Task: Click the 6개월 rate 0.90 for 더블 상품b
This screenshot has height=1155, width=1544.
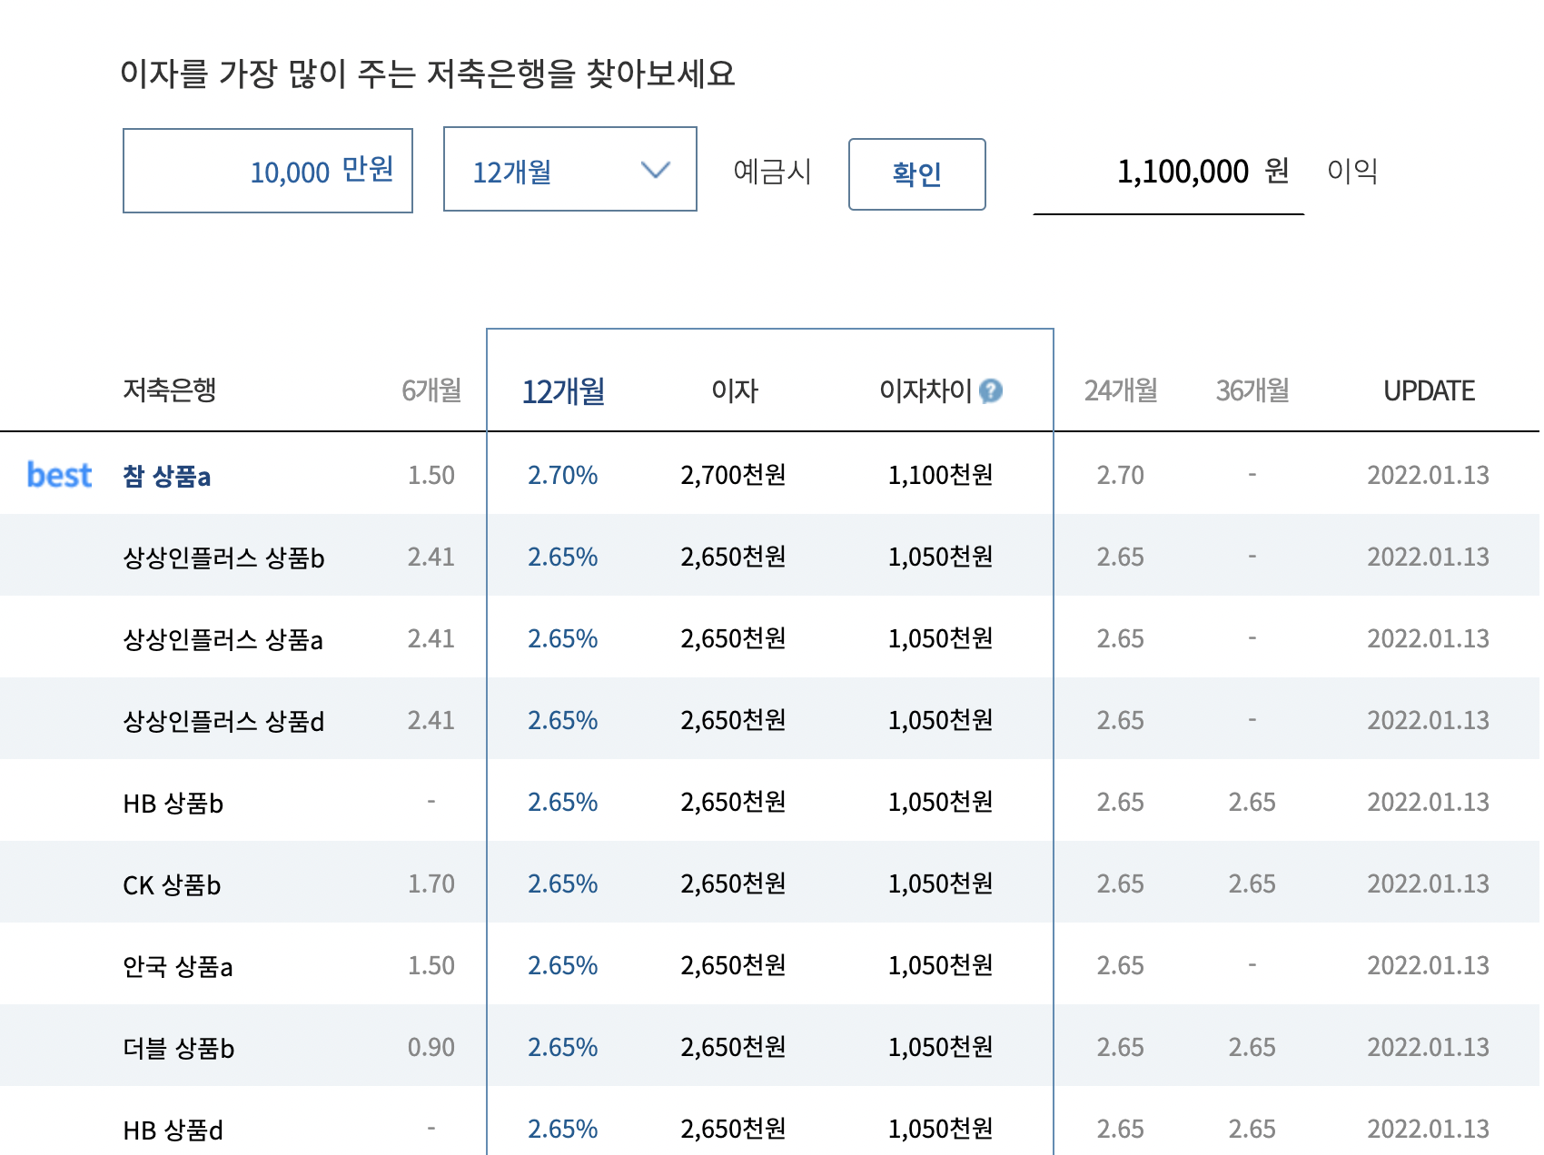Action: tap(431, 1047)
